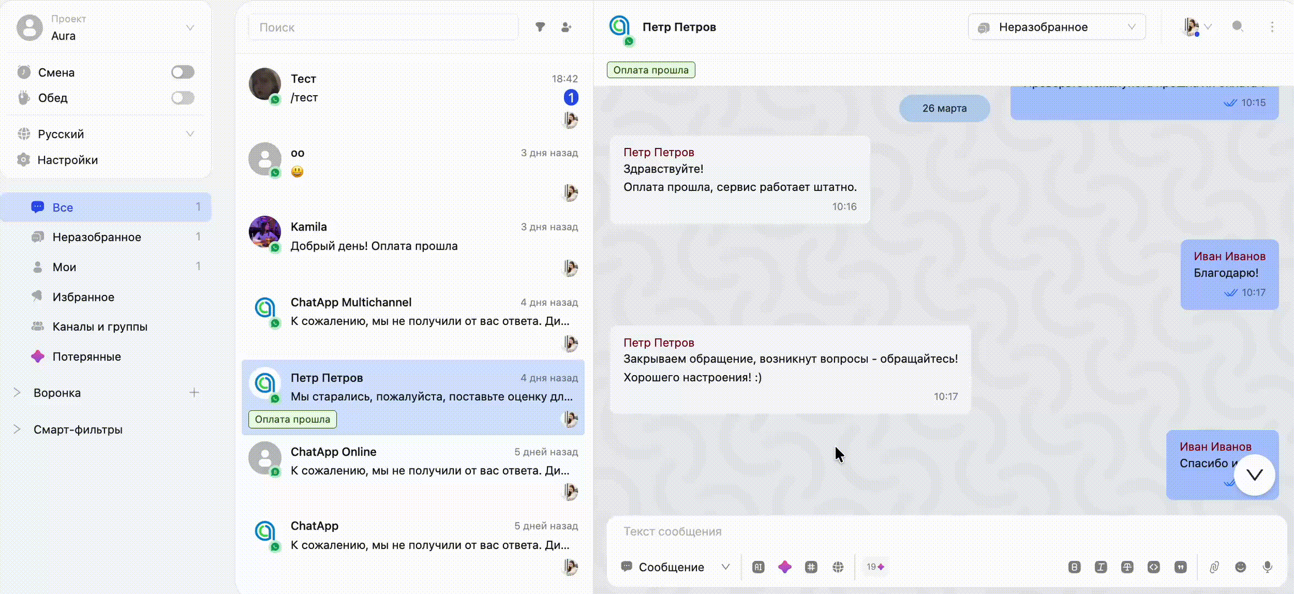Toggle the Обед lunch switch
The height and width of the screenshot is (594, 1294).
pyautogui.click(x=183, y=98)
